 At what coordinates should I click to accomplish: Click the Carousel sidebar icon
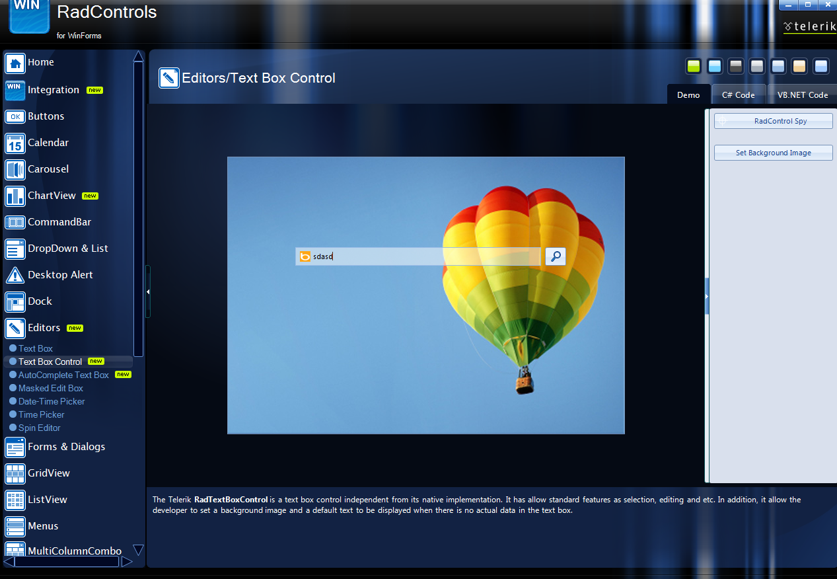[x=15, y=169]
